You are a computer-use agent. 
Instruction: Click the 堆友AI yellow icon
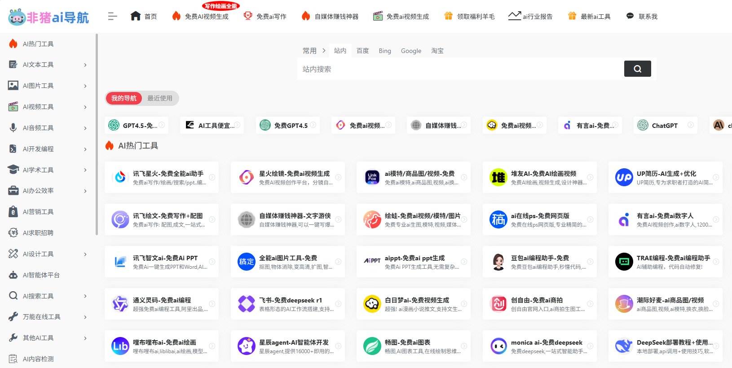498,177
